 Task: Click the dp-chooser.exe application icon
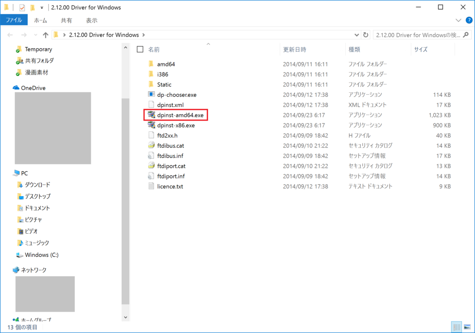click(151, 95)
